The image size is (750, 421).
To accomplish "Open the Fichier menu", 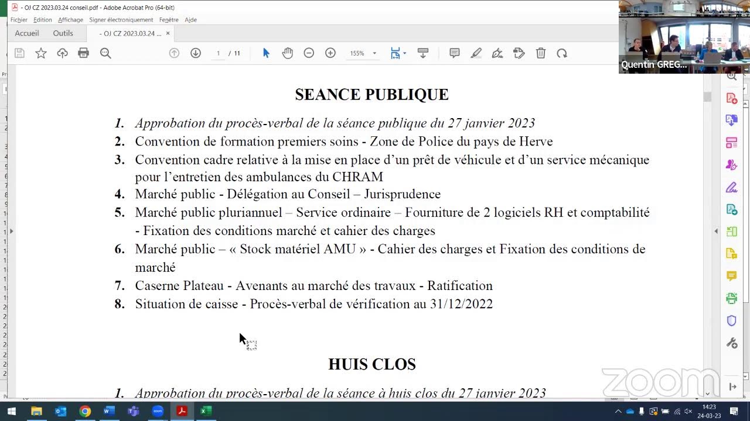I will click(x=19, y=20).
